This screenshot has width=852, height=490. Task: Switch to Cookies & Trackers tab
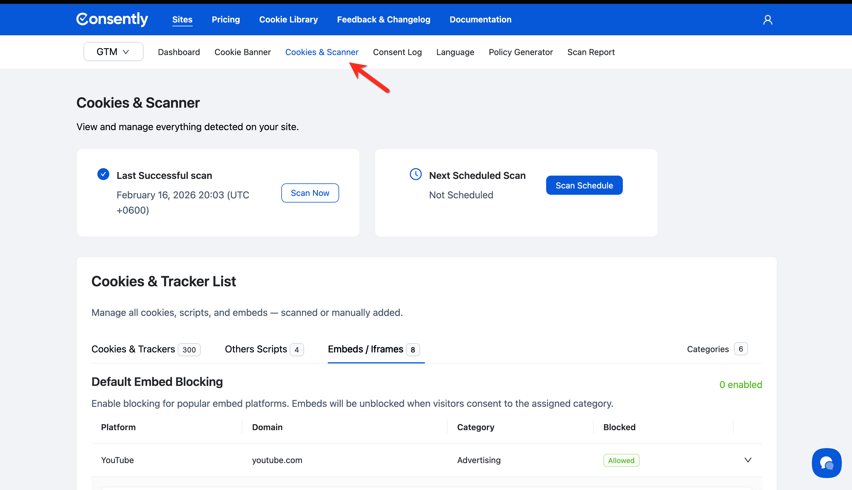(x=146, y=349)
